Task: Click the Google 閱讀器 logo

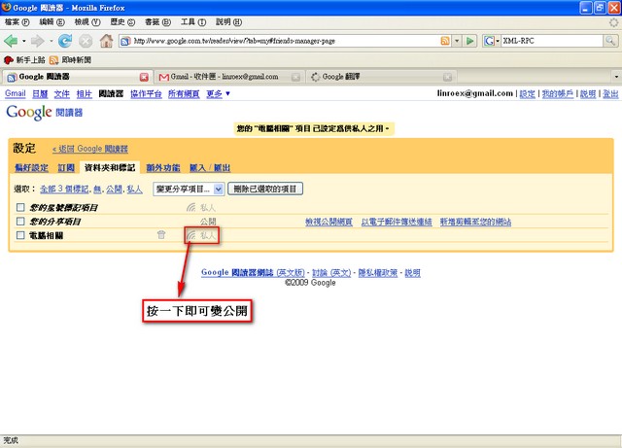Action: click(x=44, y=112)
